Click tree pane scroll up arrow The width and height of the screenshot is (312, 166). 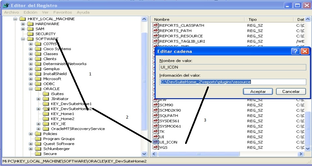[144, 19]
